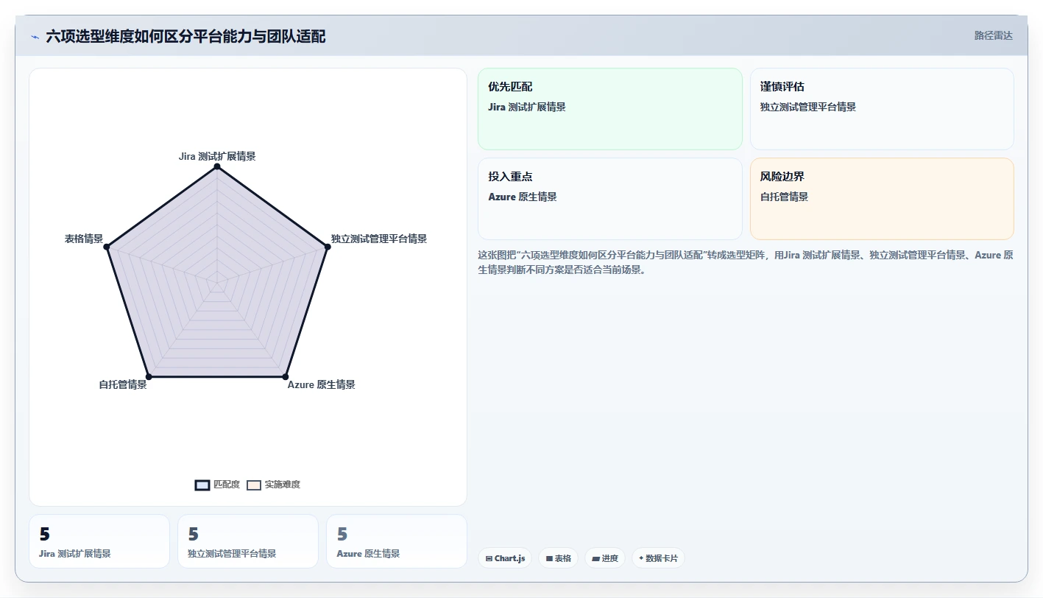This screenshot has width=1043, height=598.
Task: Click the radar data point at Azure 原生情景
Action: click(x=286, y=377)
